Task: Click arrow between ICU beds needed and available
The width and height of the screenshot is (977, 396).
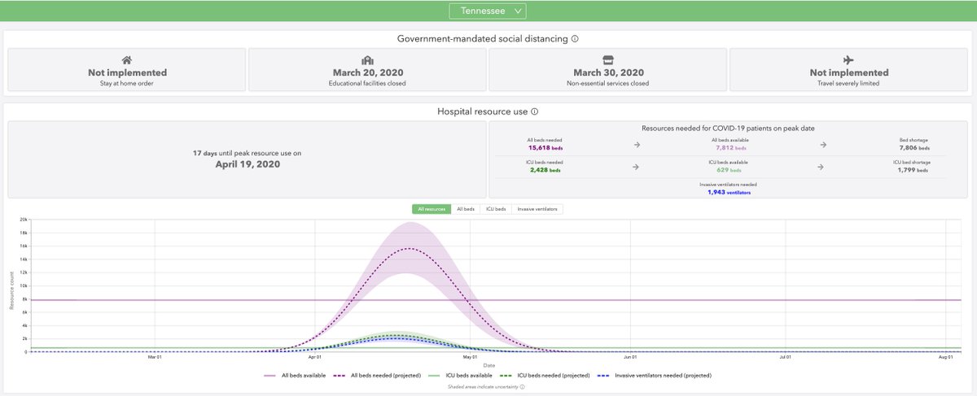Action: [x=637, y=167]
